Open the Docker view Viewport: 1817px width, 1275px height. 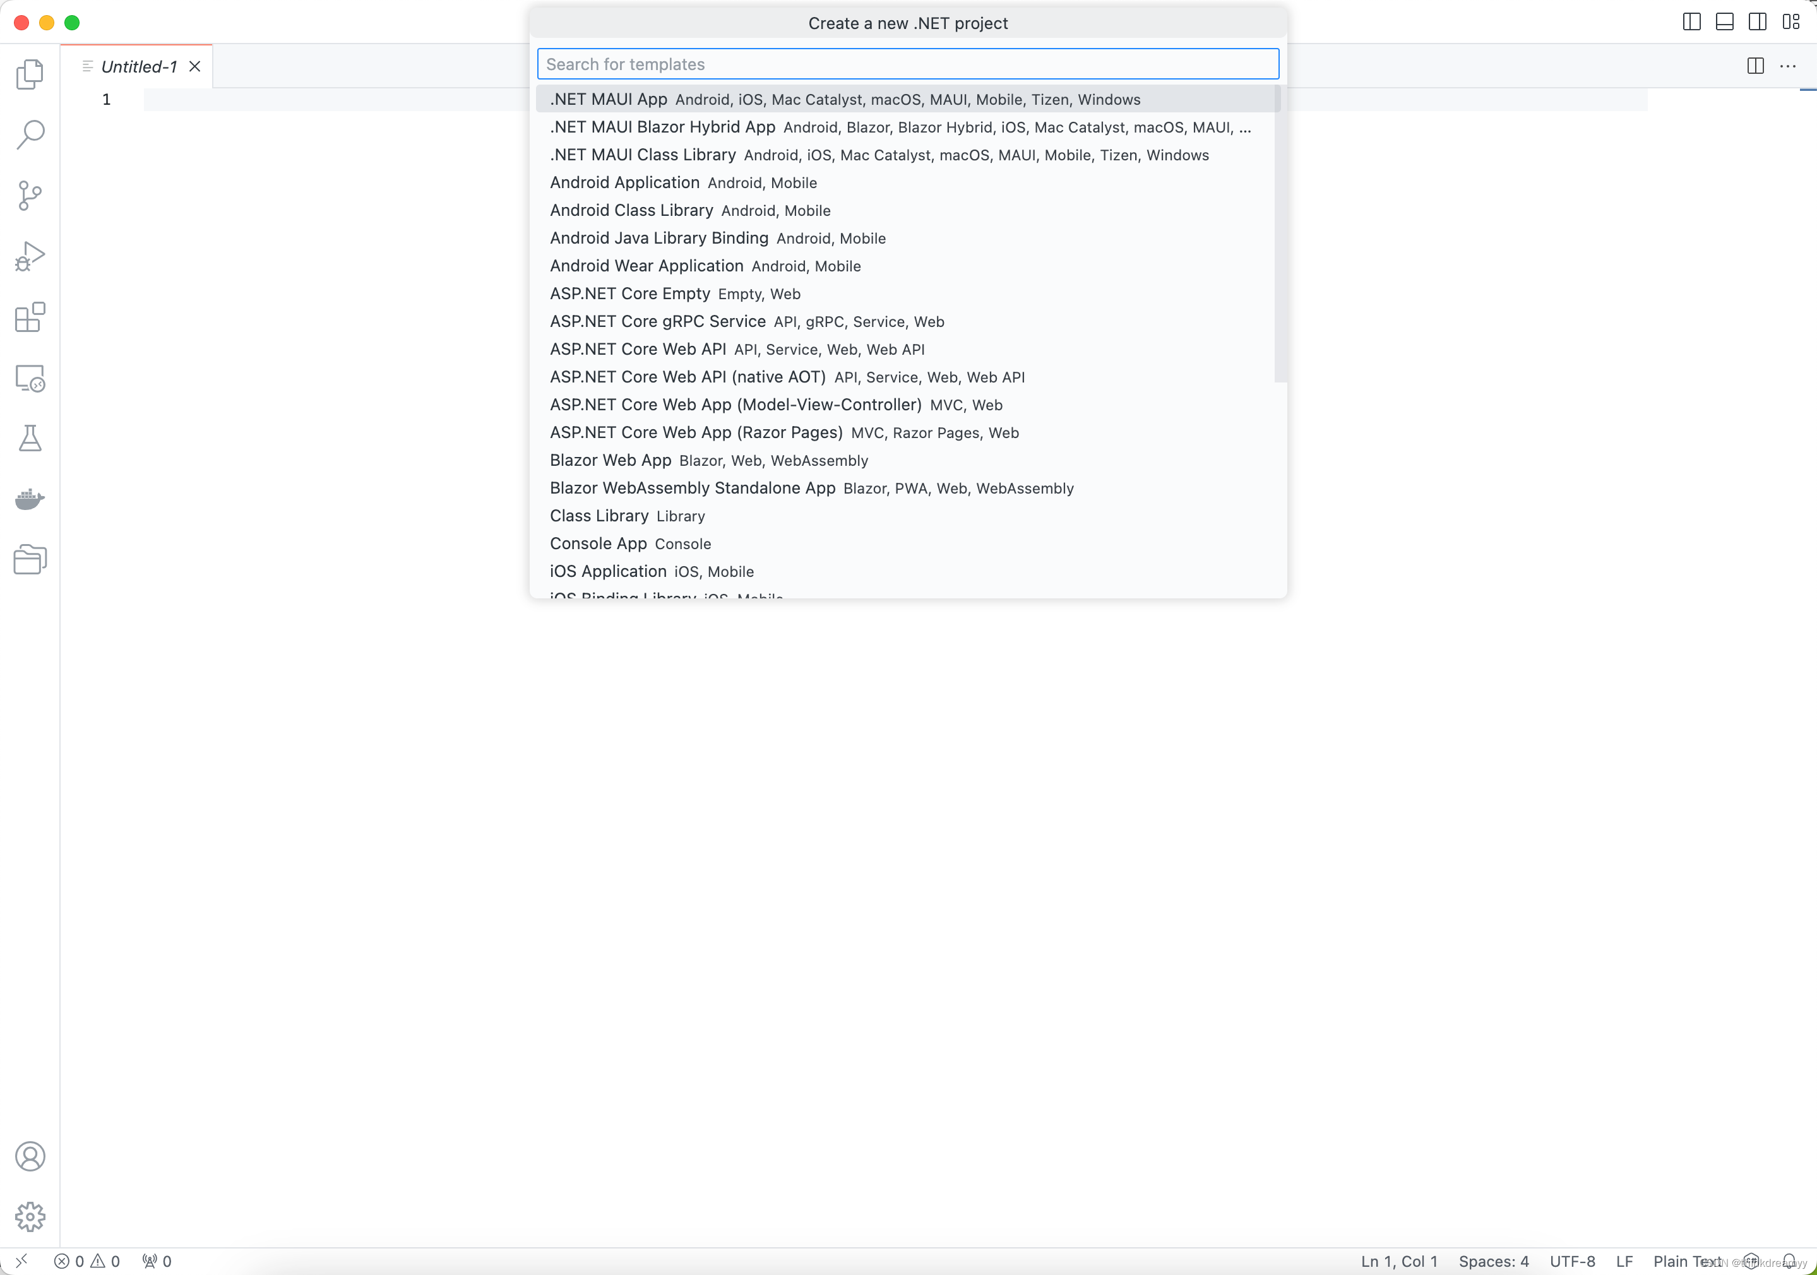30,499
